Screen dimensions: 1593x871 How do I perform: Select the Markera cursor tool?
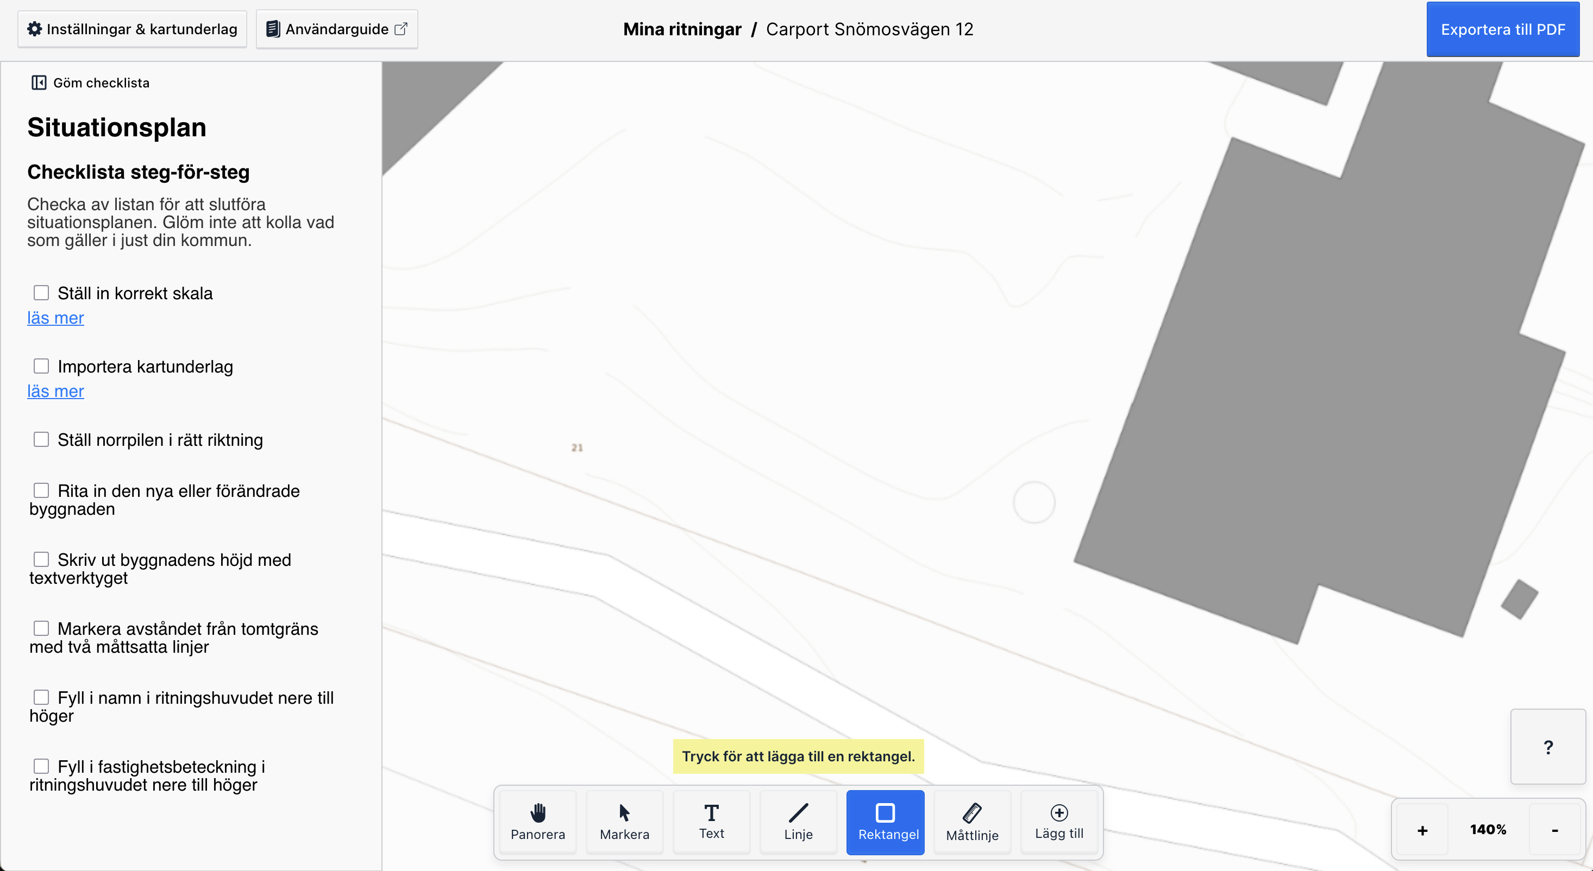coord(625,822)
